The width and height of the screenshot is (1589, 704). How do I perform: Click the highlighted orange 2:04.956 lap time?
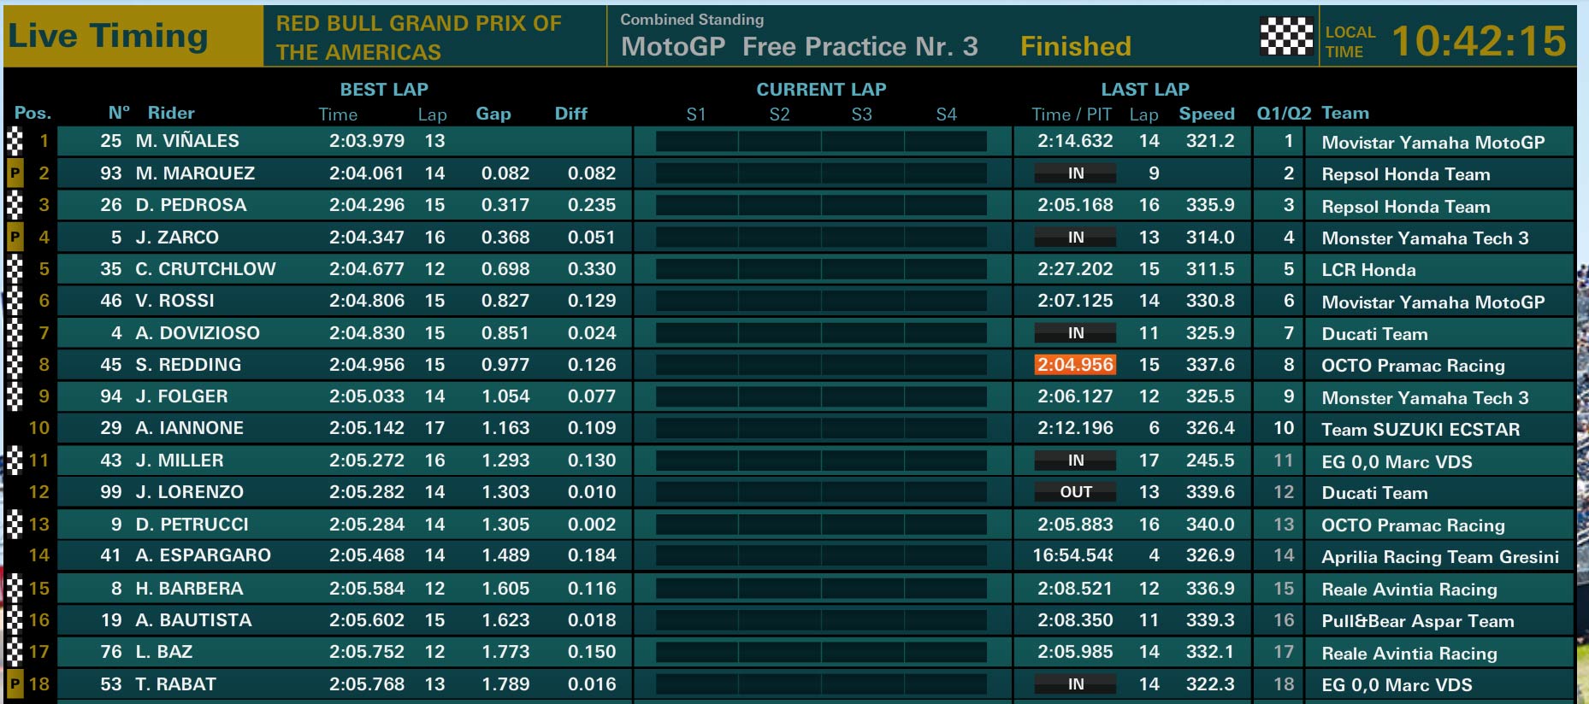1075,365
